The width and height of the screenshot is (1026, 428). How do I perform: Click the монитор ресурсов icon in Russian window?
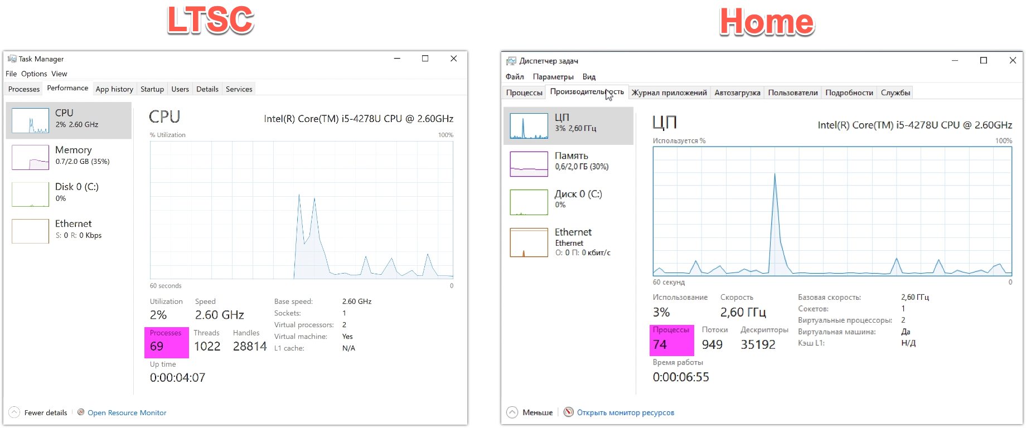pos(569,412)
